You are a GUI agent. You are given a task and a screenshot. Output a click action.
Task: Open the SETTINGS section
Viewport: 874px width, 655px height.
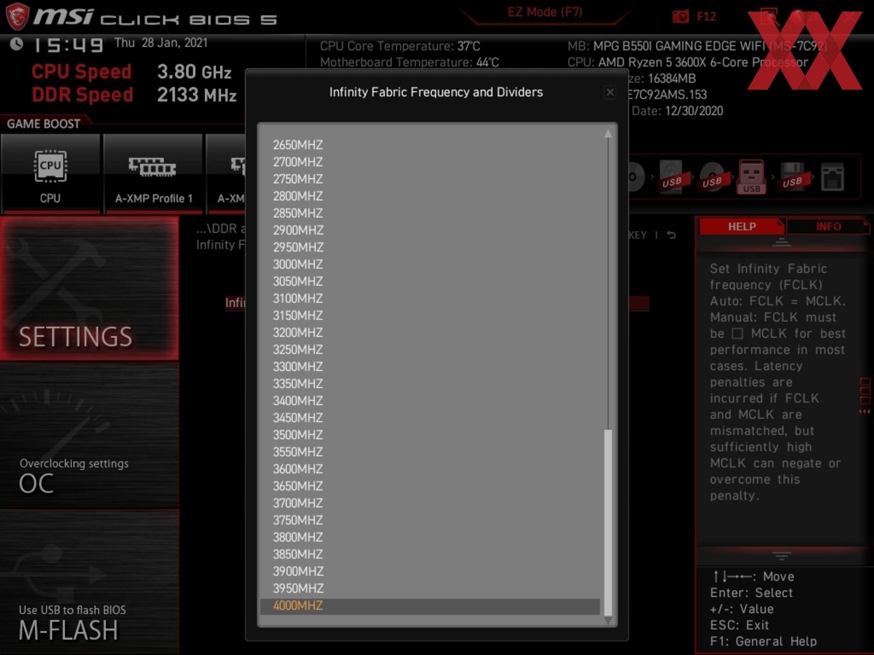(x=89, y=288)
